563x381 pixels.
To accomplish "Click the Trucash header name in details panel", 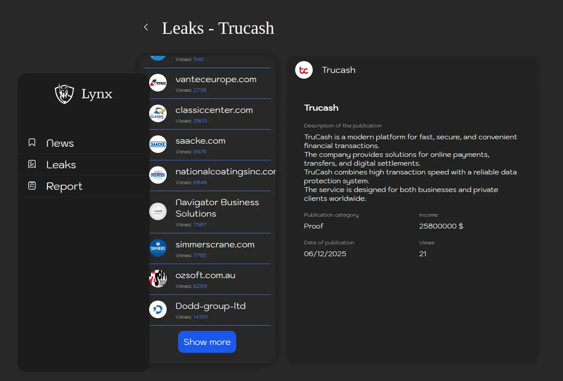I will coord(338,70).
